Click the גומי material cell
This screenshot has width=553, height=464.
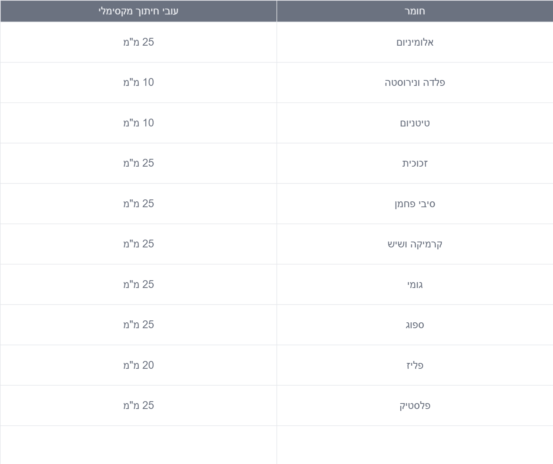tap(415, 284)
